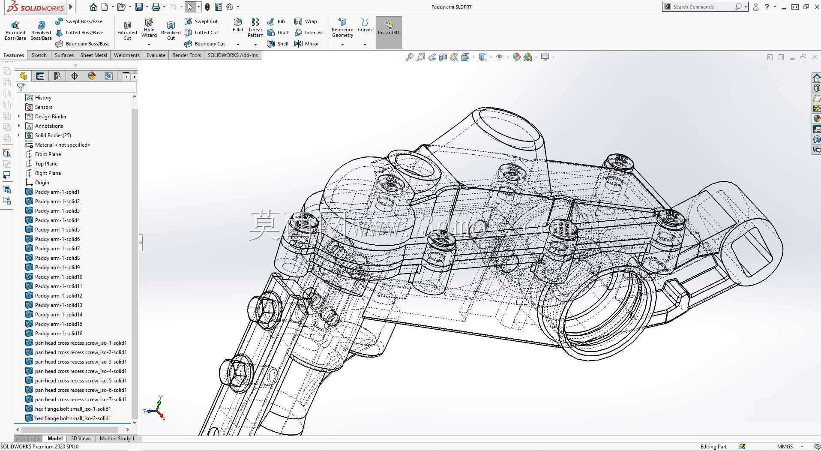Screen dimensions: 821x451
Task: Switch to the Sheet Metal tab
Action: coord(93,55)
